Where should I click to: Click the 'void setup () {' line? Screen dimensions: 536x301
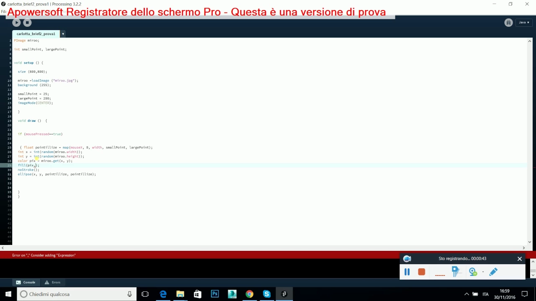28,63
